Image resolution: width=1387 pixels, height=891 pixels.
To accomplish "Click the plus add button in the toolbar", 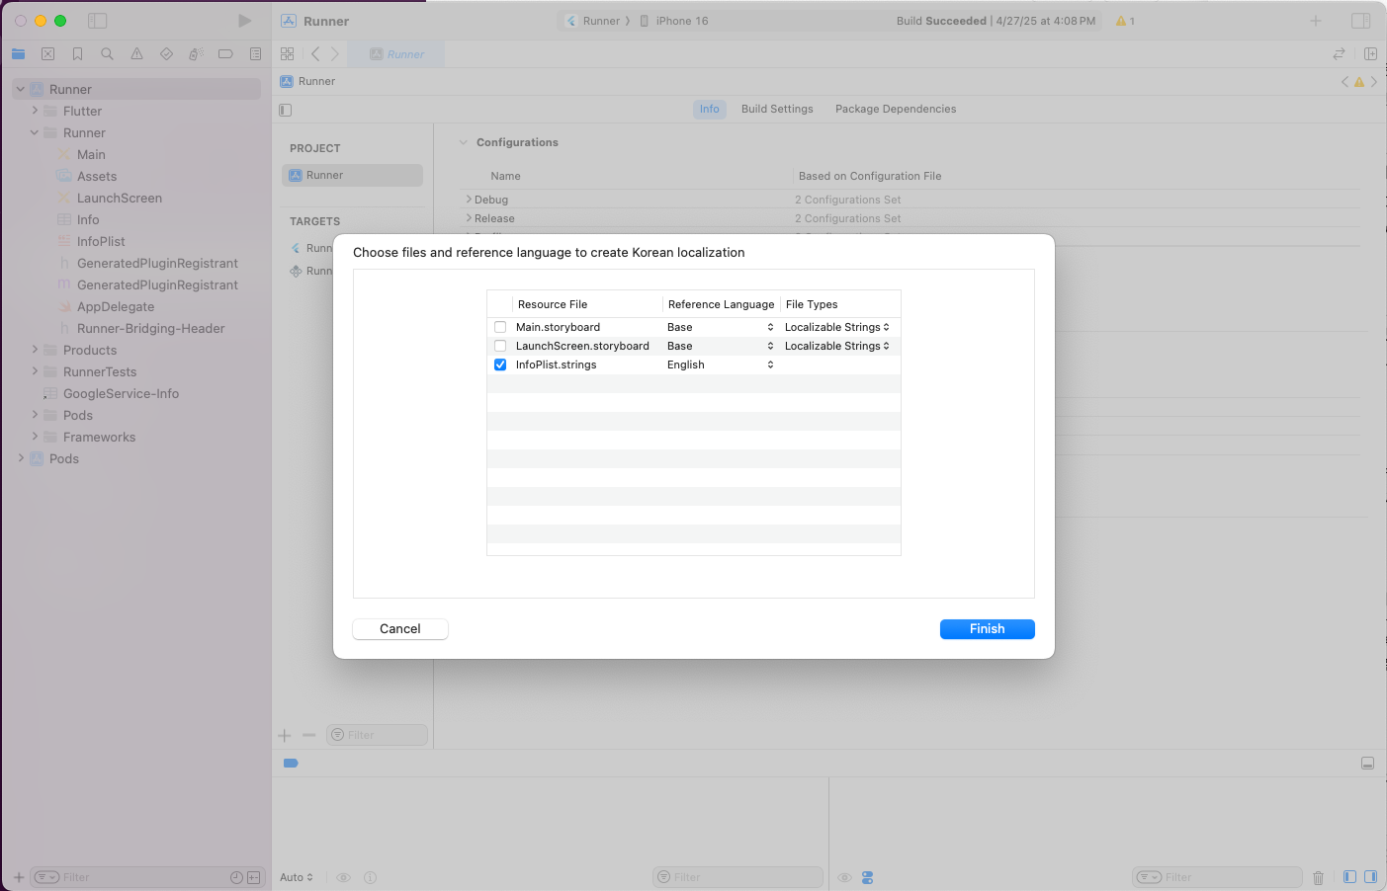I will point(1316,21).
